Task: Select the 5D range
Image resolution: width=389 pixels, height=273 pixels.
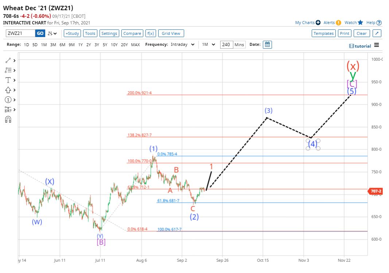Action: coord(35,45)
